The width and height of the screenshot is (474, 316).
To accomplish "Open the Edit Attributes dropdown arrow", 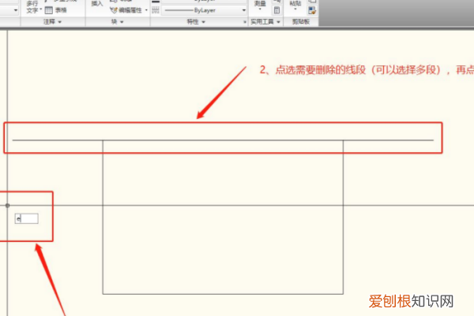I will (x=147, y=10).
